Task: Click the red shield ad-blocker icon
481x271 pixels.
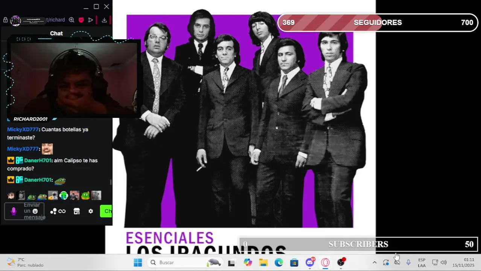Action: click(81, 20)
